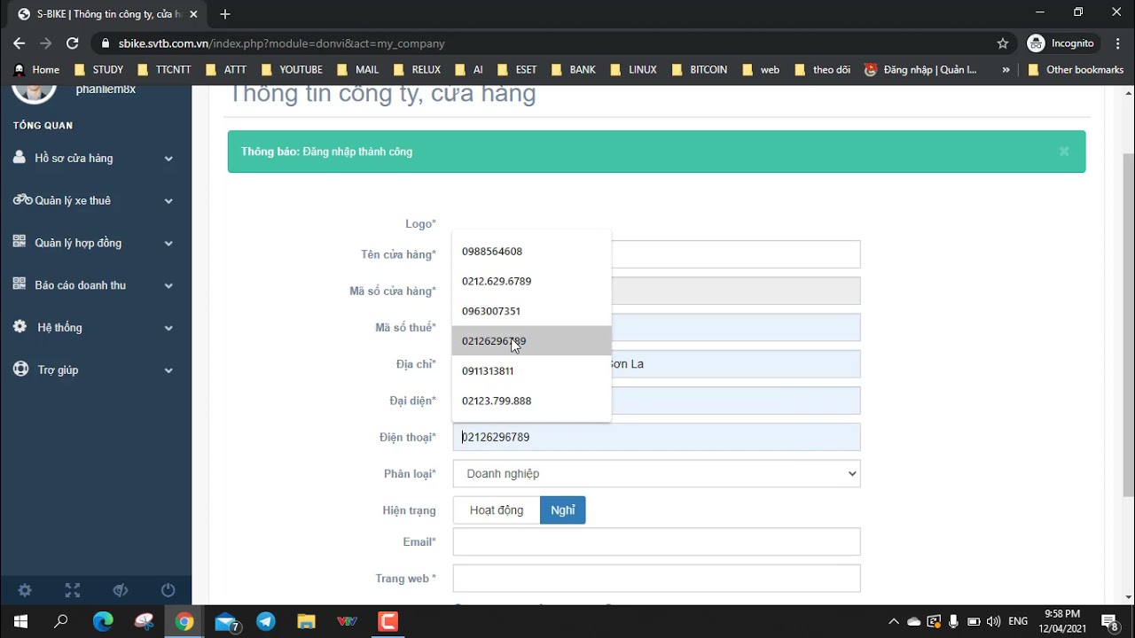Click the Điện thoại input field

(656, 437)
